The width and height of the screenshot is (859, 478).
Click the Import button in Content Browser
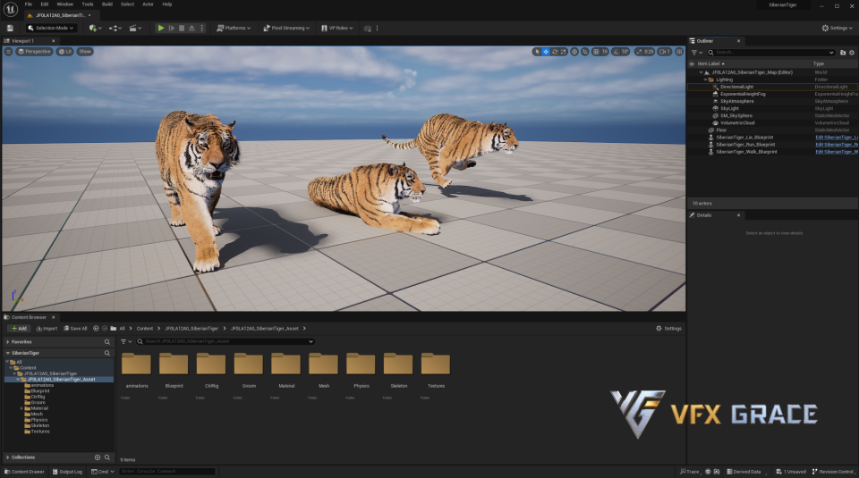(x=46, y=328)
